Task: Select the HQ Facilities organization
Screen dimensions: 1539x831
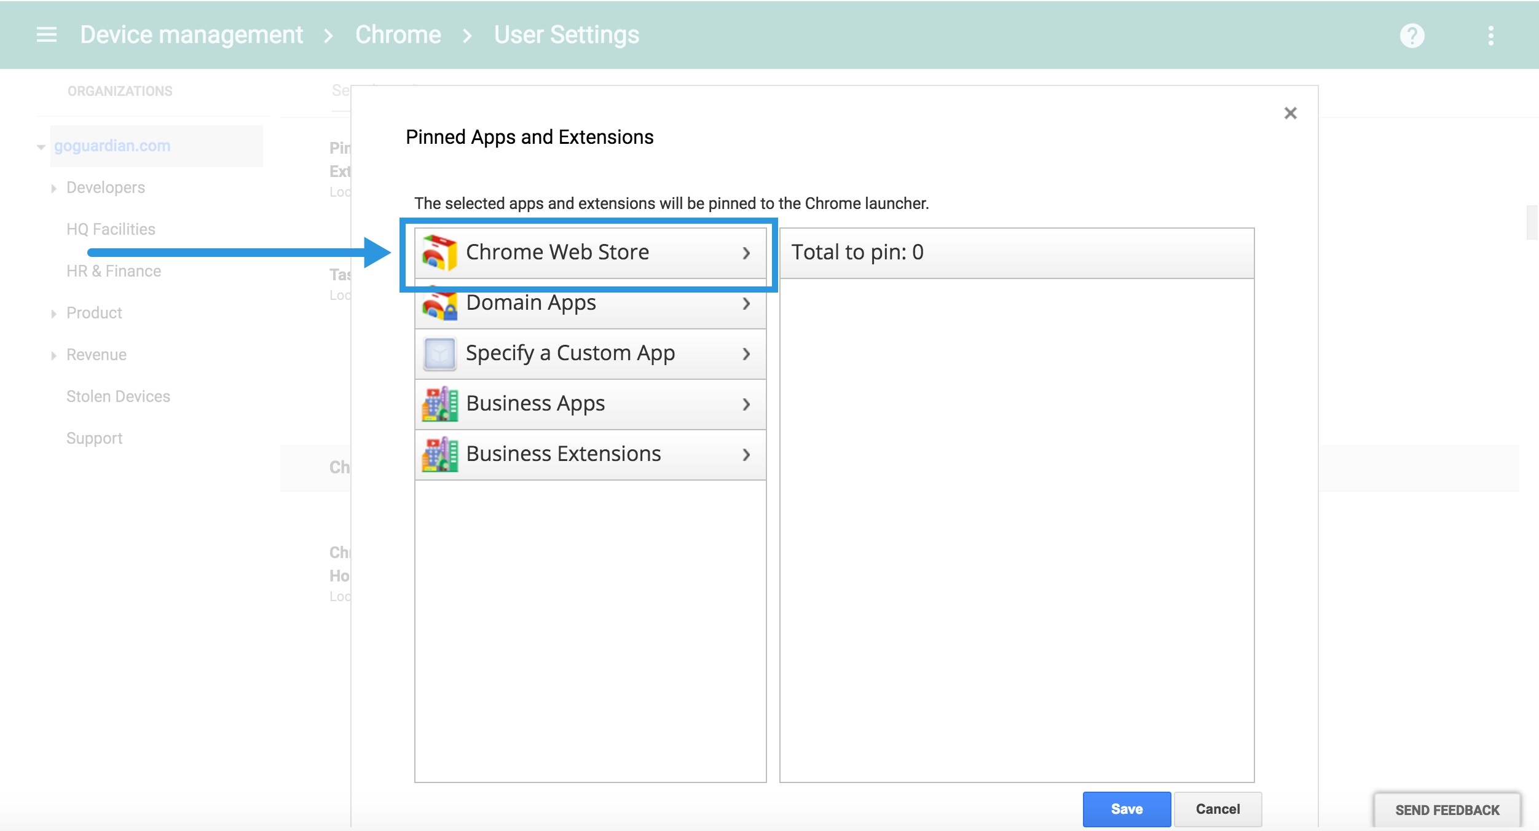Action: click(111, 228)
